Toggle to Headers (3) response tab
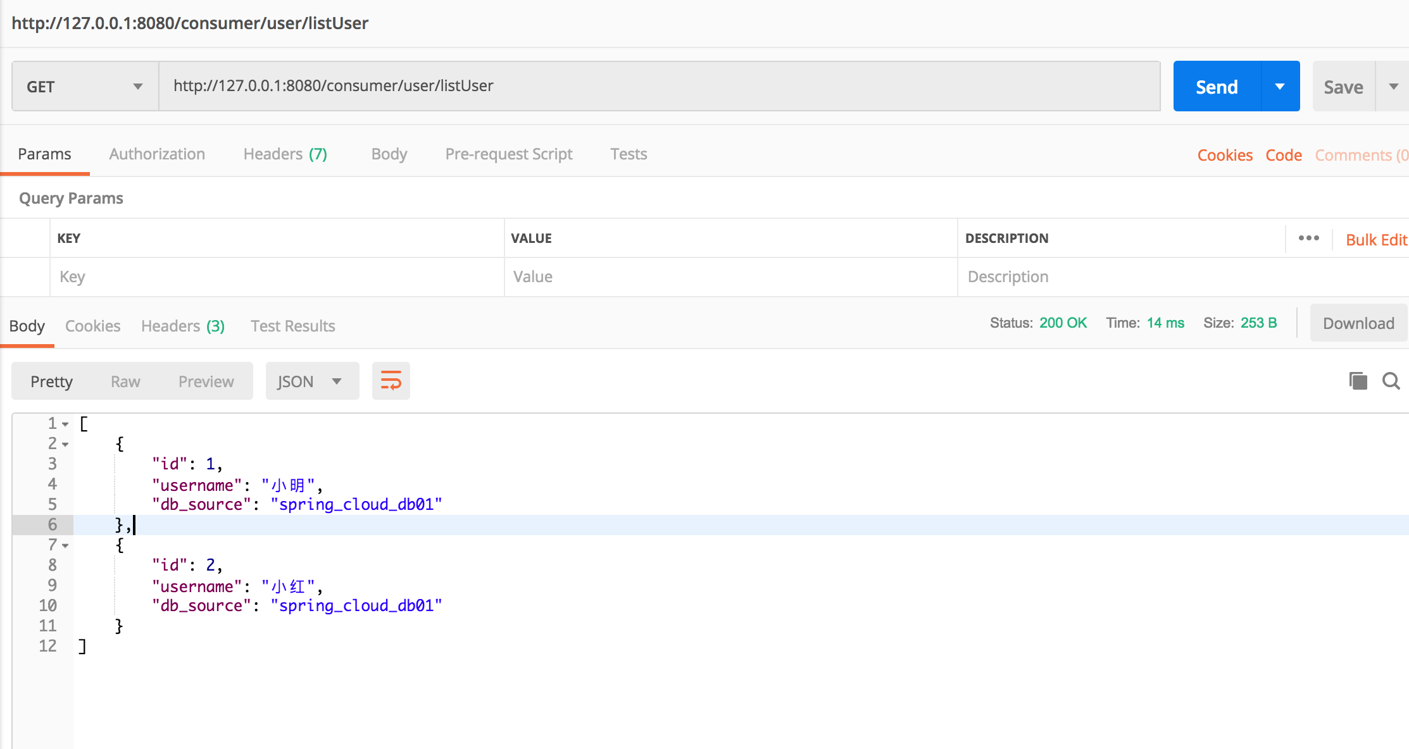Image resolution: width=1409 pixels, height=749 pixels. coord(183,326)
